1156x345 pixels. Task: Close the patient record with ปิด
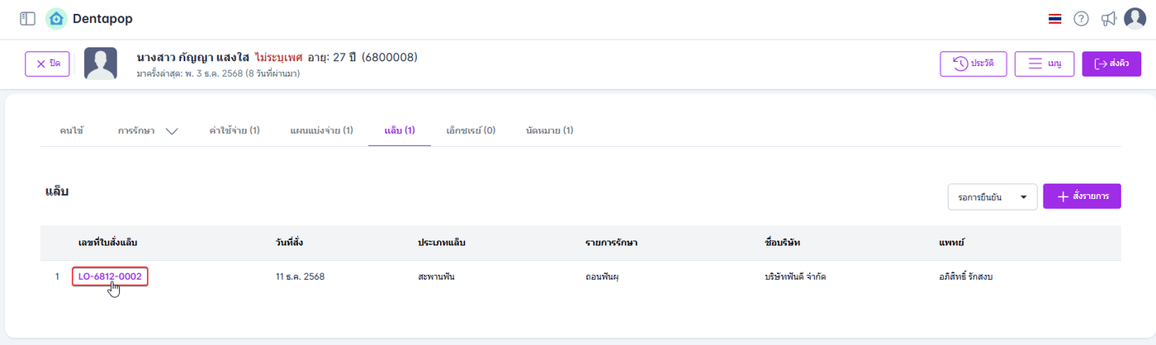(48, 64)
